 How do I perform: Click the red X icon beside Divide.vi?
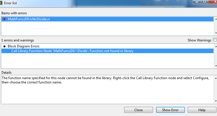(x=4, y=19)
